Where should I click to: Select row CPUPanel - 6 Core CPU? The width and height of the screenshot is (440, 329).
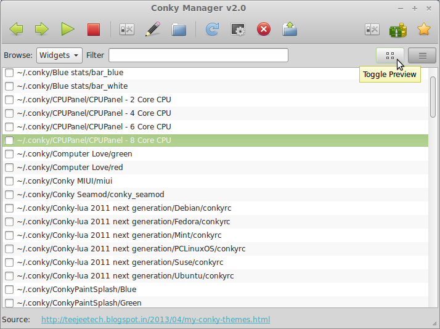click(215, 127)
